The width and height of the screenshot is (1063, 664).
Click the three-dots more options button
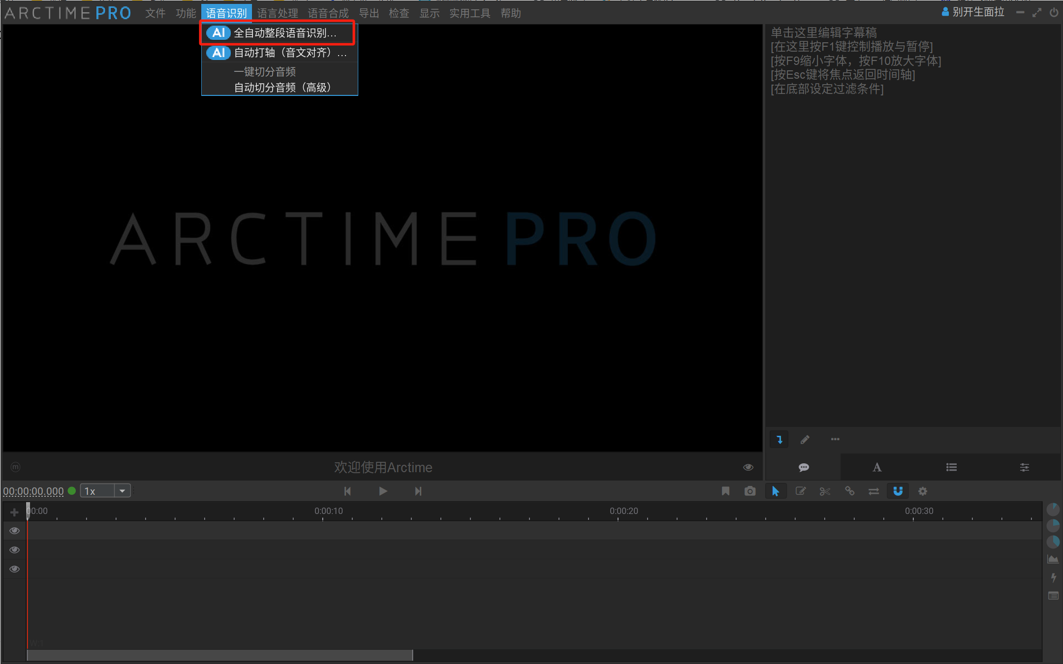coord(835,439)
